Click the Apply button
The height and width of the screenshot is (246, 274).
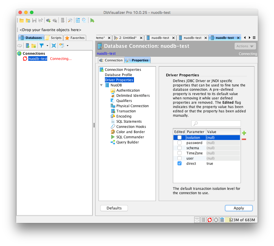239,208
